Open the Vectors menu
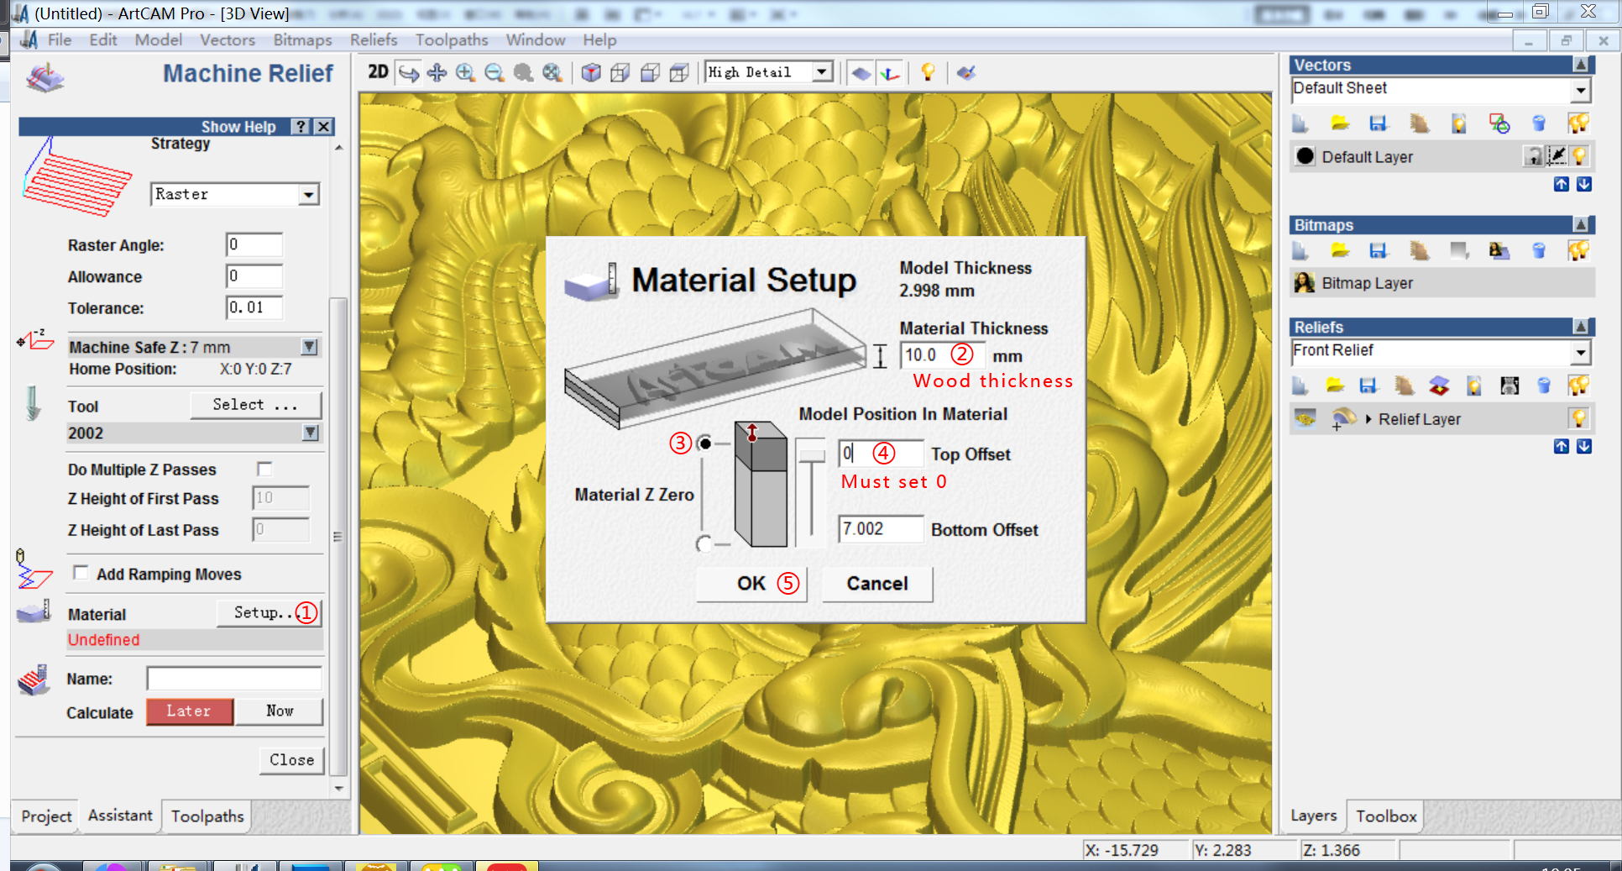Screen dimensions: 1622x871 coord(228,39)
